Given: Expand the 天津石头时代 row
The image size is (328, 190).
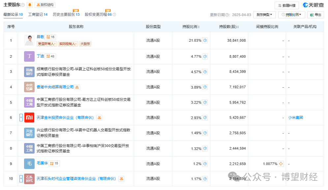Looking at the screenshot, I should pos(21,179).
